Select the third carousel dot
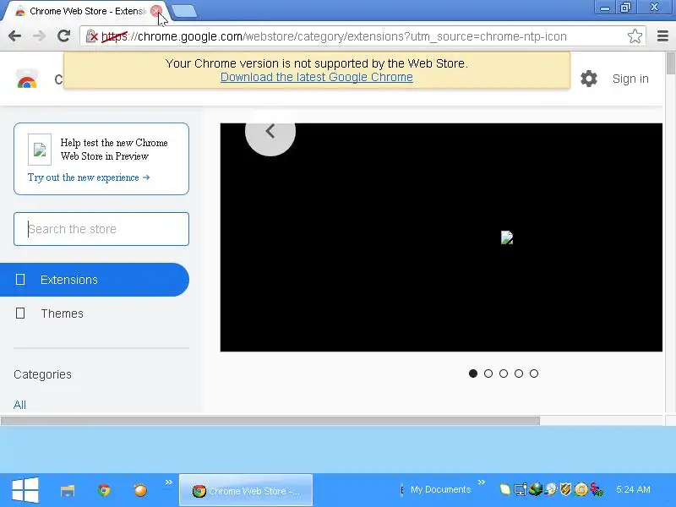Screen dimensions: 676x507 [x=504, y=373]
